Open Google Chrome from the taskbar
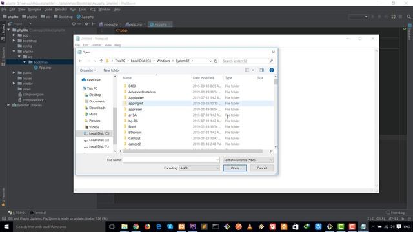Image resolution: width=413 pixels, height=232 pixels. pyautogui.click(x=136, y=226)
